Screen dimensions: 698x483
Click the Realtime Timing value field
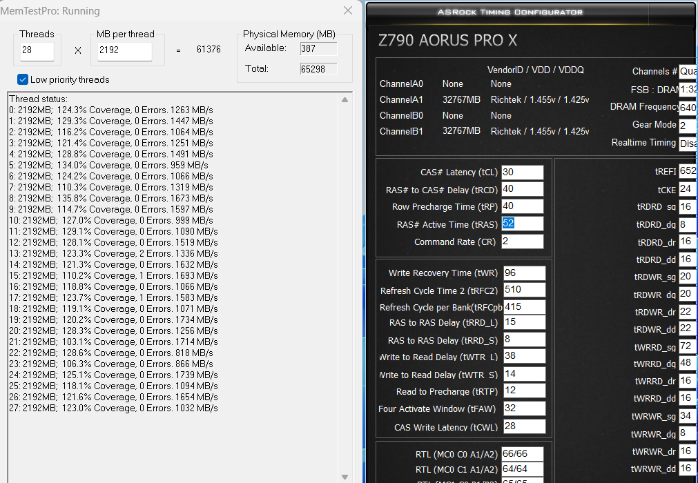688,144
